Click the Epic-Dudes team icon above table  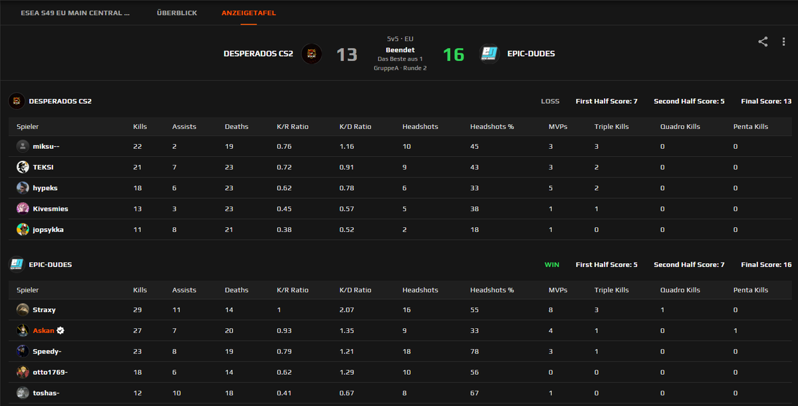click(x=17, y=264)
